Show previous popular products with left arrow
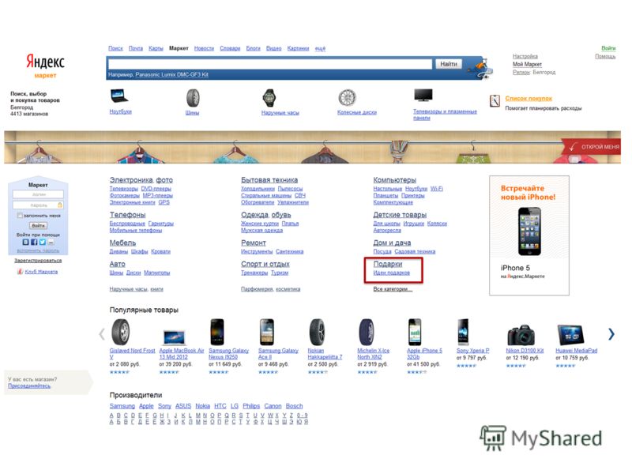The width and height of the screenshot is (632, 474). 102,333
